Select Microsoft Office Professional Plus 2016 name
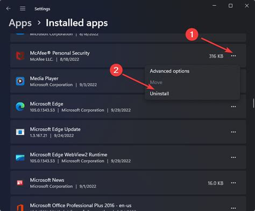Image resolution: width=255 pixels, height=211 pixels. point(81,206)
